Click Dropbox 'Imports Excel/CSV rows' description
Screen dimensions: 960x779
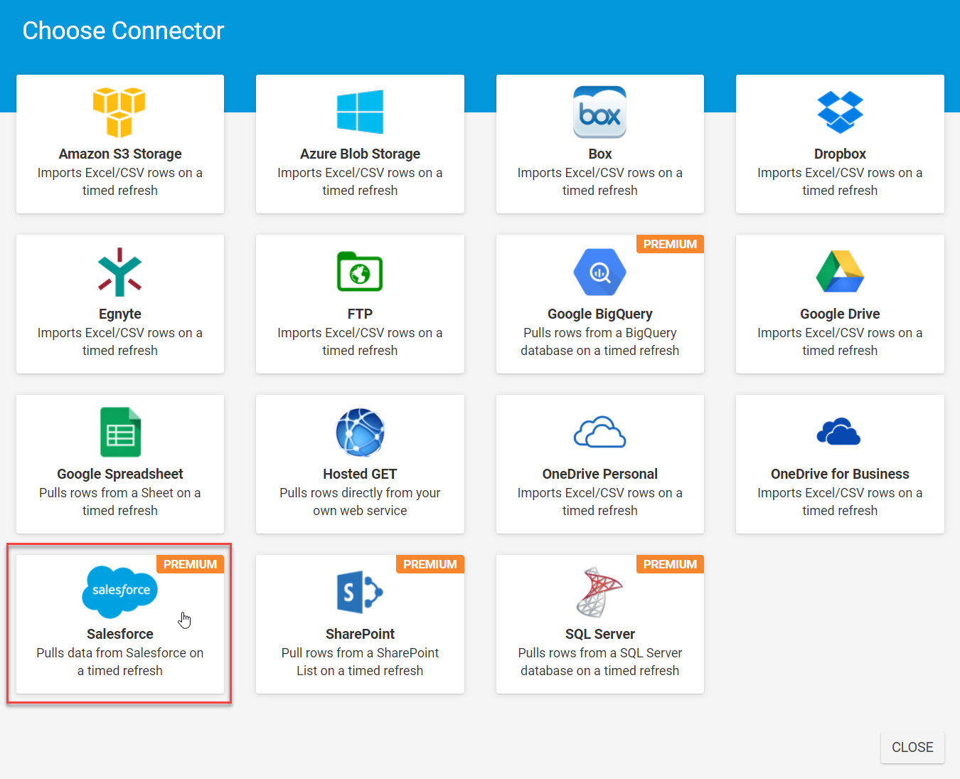(x=840, y=181)
